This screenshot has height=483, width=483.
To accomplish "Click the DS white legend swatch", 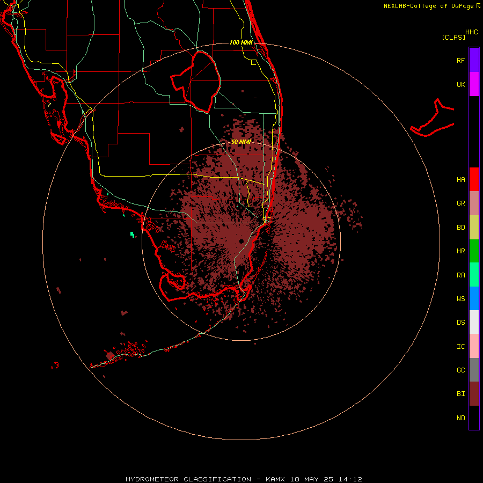I will click(x=474, y=322).
